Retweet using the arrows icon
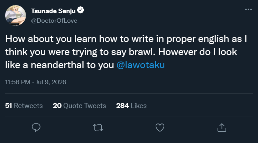The height and width of the screenshot is (143, 258). pos(98,128)
